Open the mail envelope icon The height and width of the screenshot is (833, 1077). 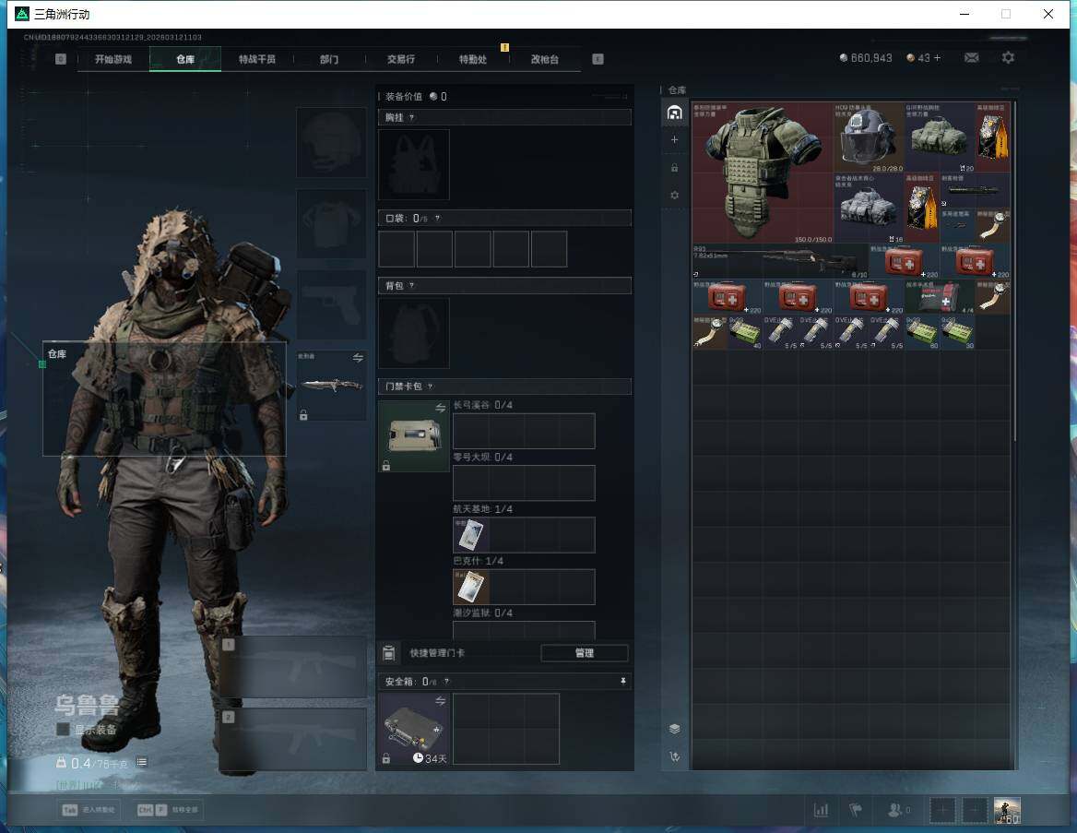971,58
